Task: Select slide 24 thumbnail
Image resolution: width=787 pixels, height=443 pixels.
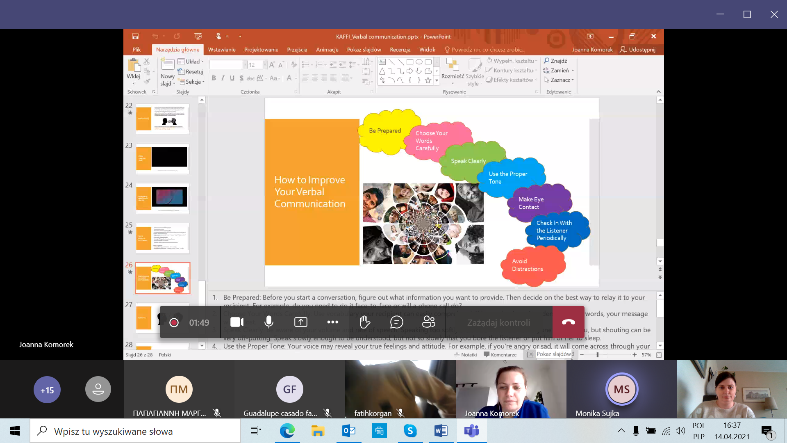Action: tap(163, 198)
